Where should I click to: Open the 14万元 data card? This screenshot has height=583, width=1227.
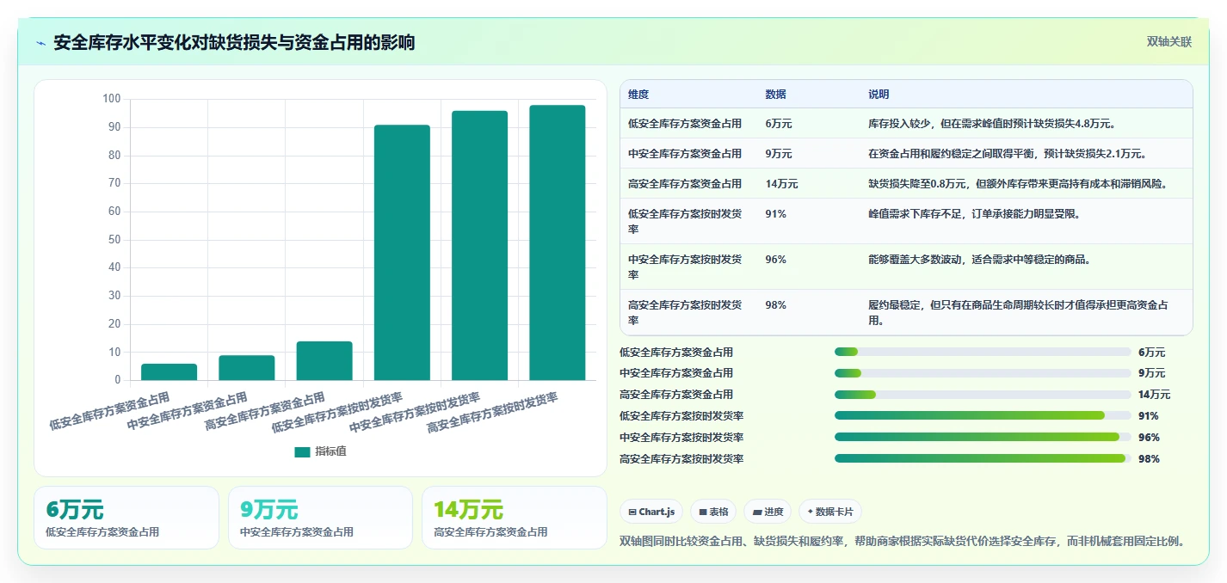click(x=515, y=518)
